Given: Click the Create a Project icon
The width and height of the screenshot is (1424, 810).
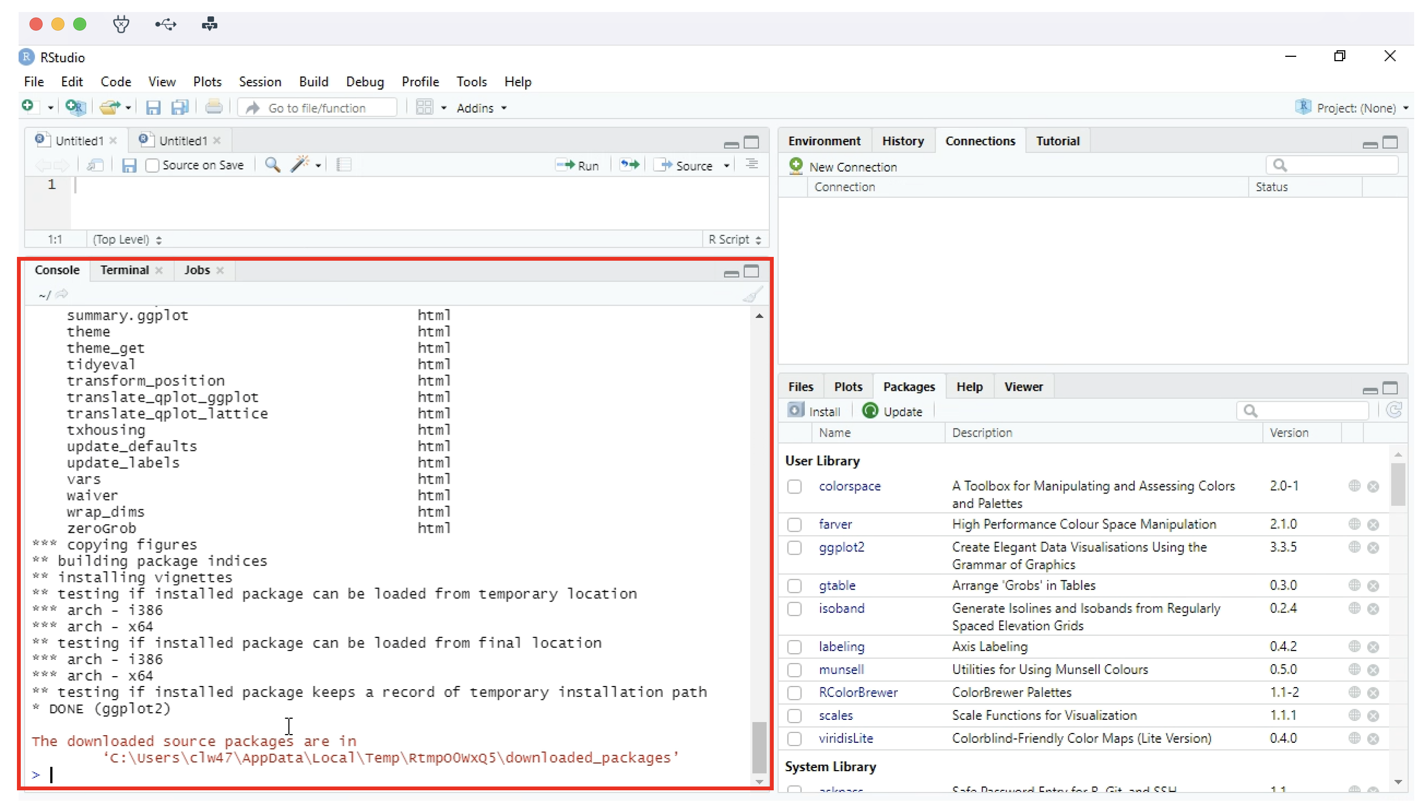Looking at the screenshot, I should 74,107.
